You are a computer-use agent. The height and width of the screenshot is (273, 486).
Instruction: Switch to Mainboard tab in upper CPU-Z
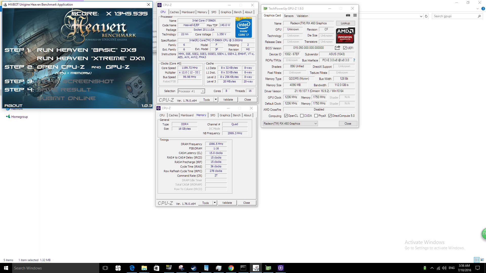188,12
